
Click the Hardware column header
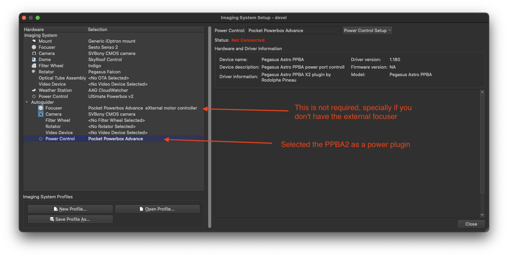pyautogui.click(x=55, y=29)
